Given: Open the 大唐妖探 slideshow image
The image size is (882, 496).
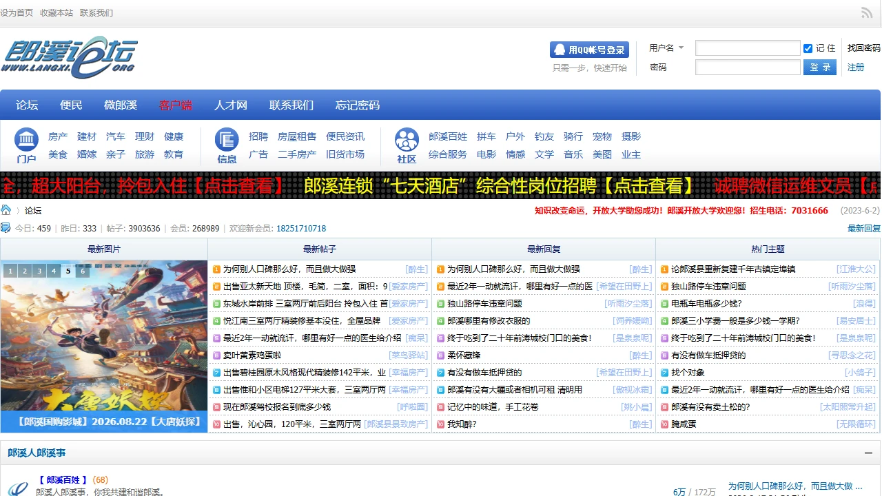Looking at the screenshot, I should 104,347.
